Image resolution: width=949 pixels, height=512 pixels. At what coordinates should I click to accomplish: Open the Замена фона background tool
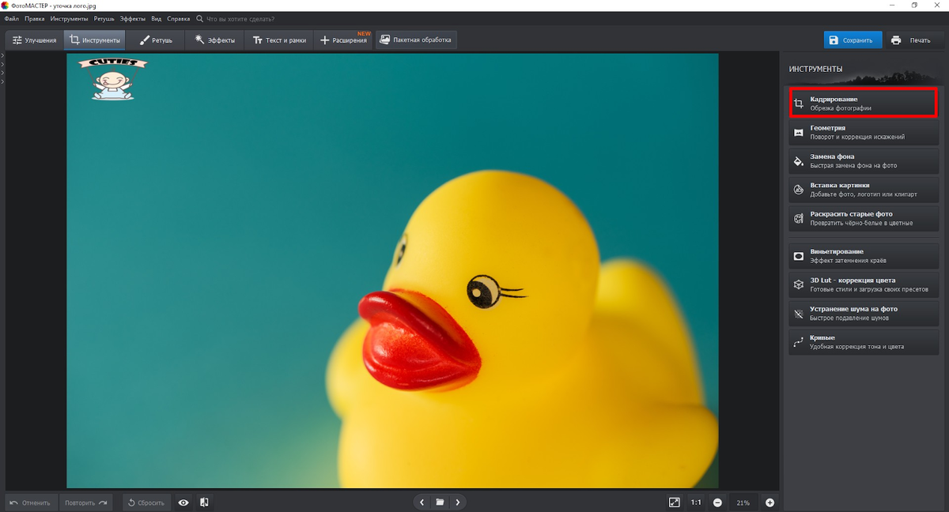(x=864, y=161)
